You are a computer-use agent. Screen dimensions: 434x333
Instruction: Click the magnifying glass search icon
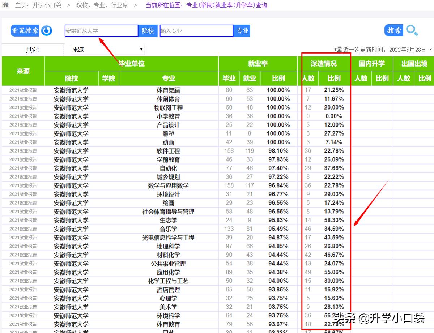click(412, 30)
